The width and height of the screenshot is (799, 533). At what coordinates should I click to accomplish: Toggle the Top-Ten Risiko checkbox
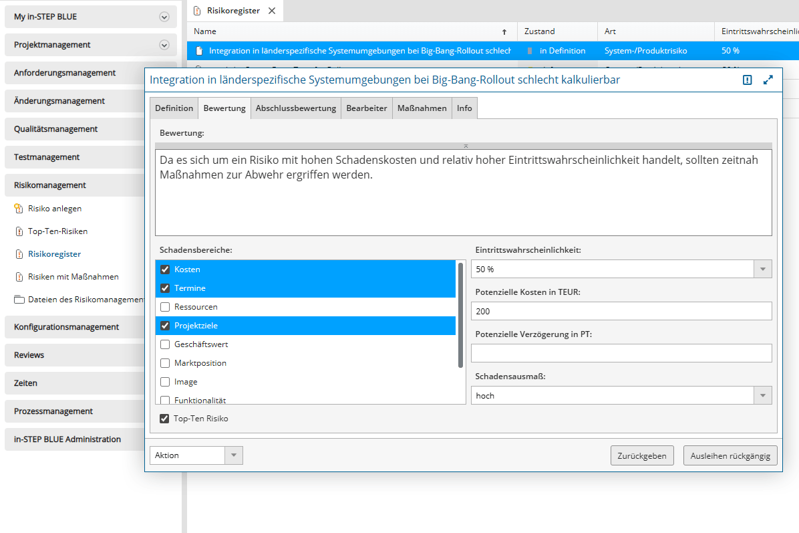point(164,419)
